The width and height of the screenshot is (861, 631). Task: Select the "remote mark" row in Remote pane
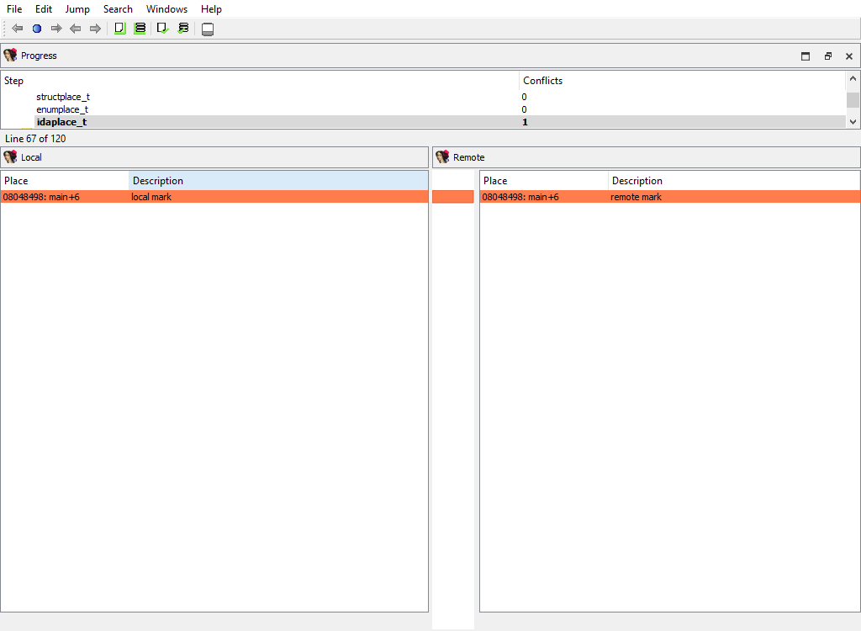pyautogui.click(x=636, y=197)
